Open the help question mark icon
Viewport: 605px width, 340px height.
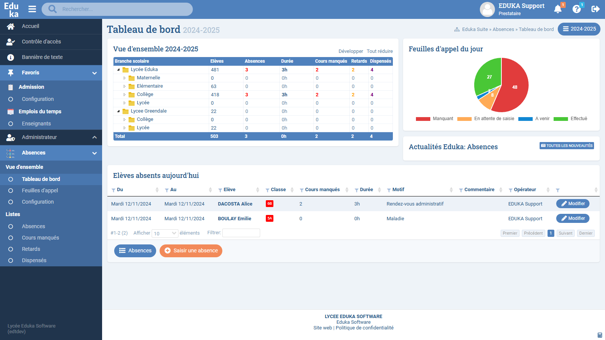coord(576,9)
